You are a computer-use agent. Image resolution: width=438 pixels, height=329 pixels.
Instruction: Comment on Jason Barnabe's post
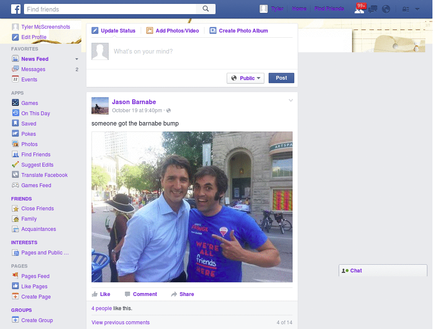click(141, 294)
